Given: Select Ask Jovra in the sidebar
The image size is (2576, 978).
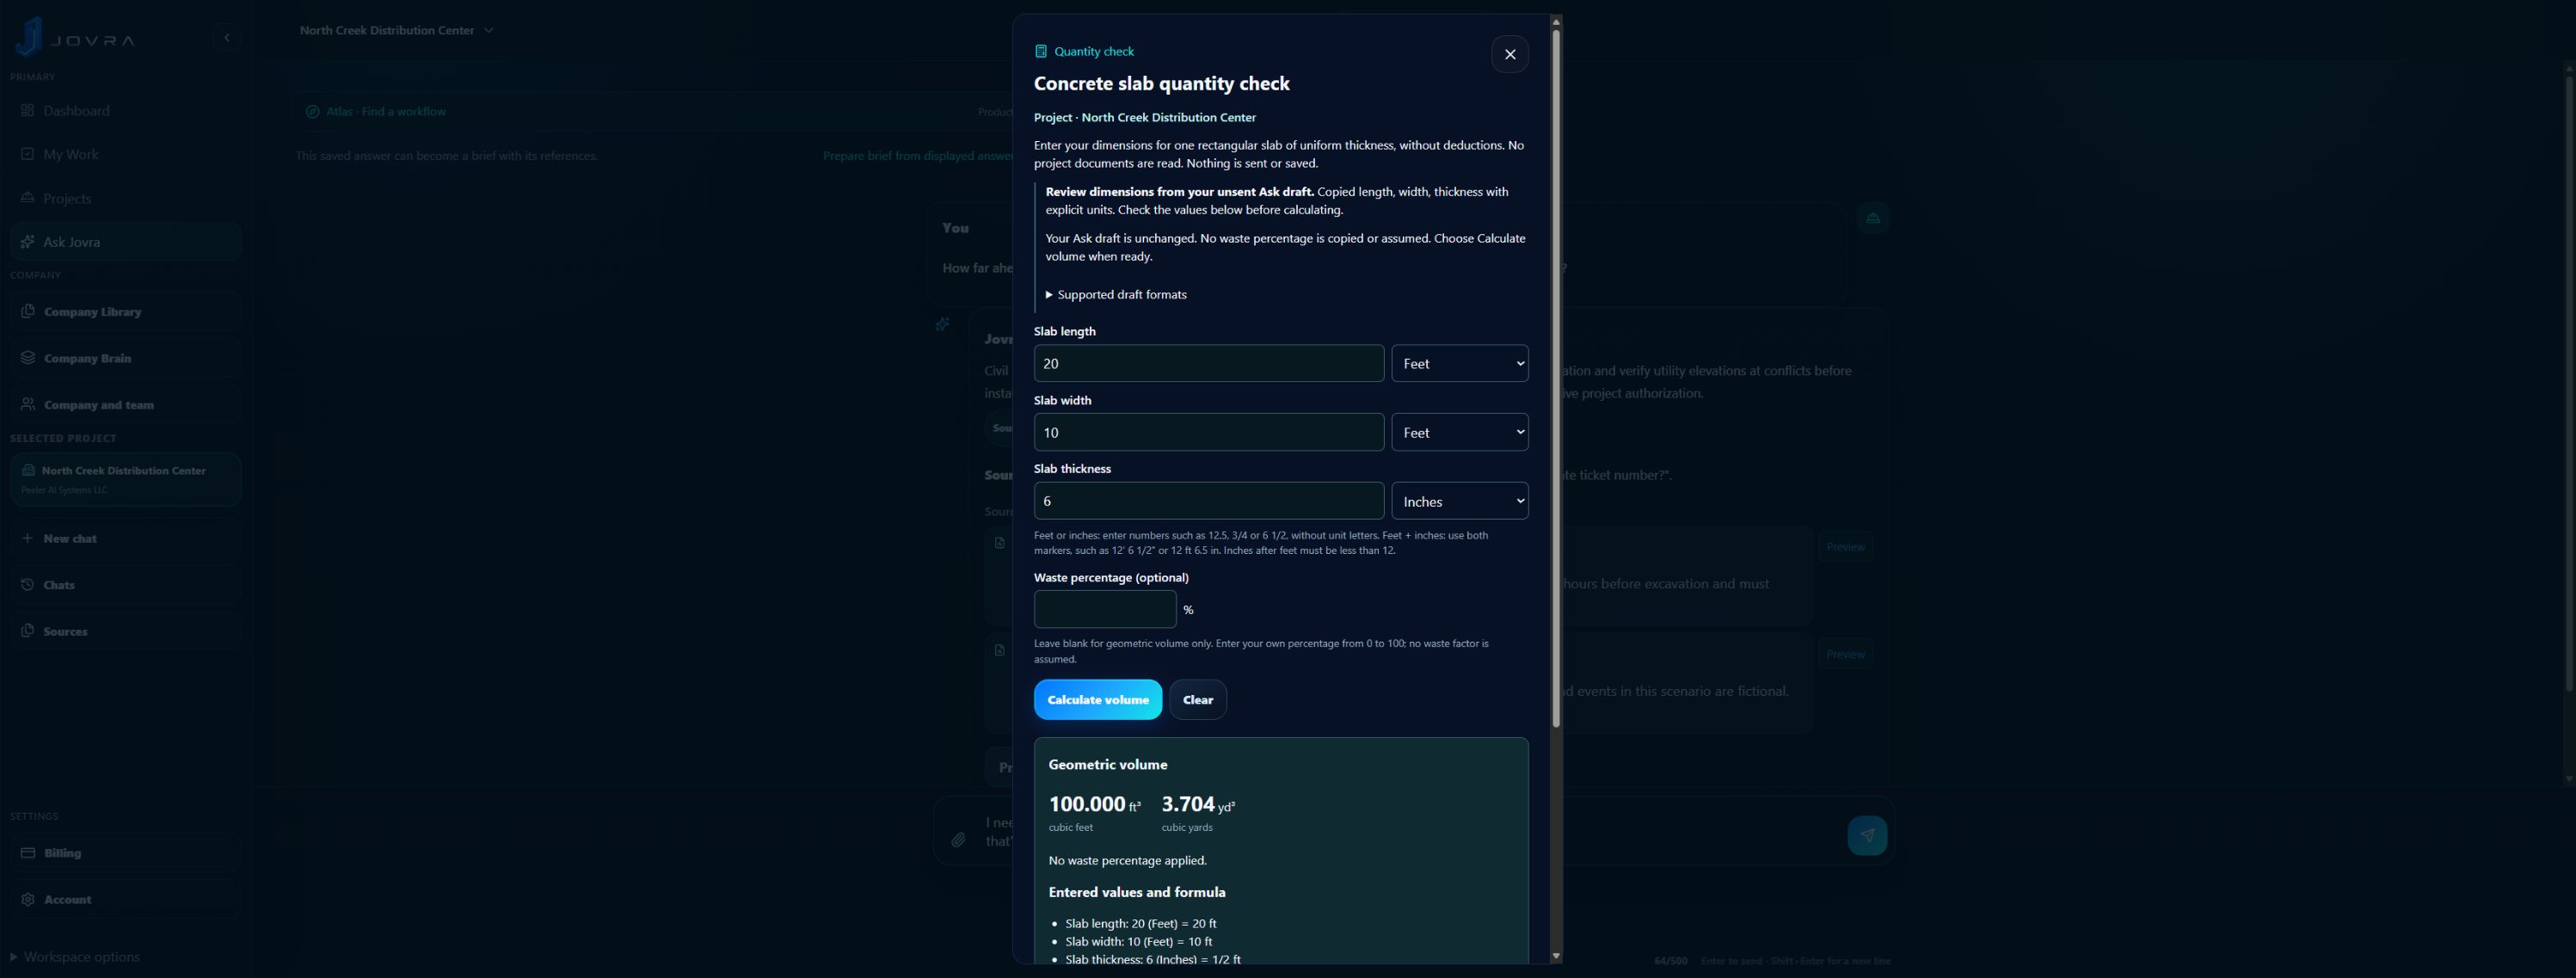Looking at the screenshot, I should tap(125, 242).
